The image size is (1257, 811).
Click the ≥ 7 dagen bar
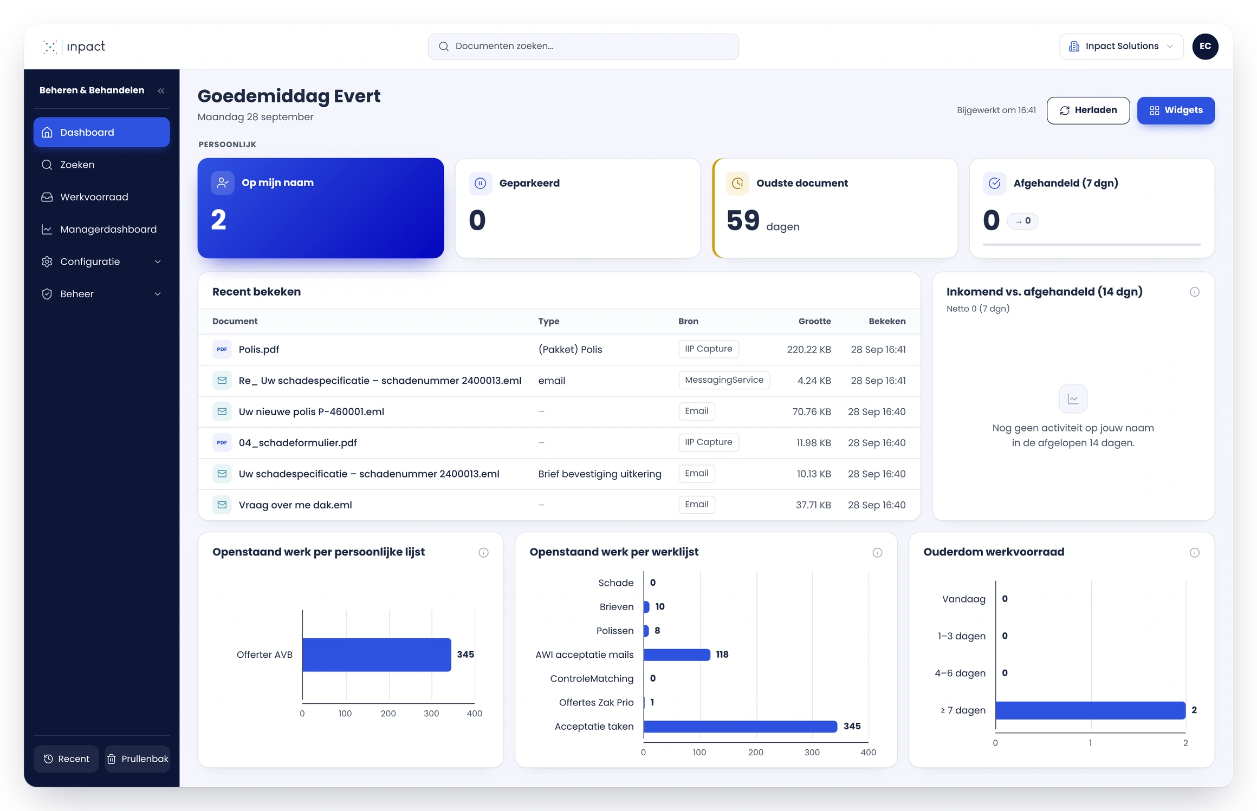(1090, 710)
